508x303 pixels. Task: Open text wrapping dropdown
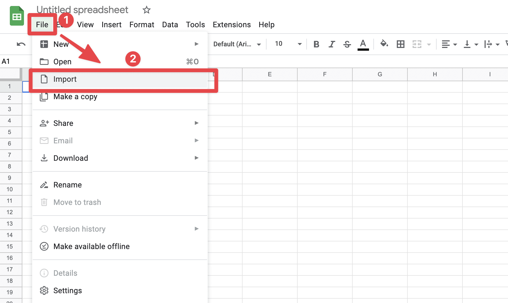pos(492,44)
